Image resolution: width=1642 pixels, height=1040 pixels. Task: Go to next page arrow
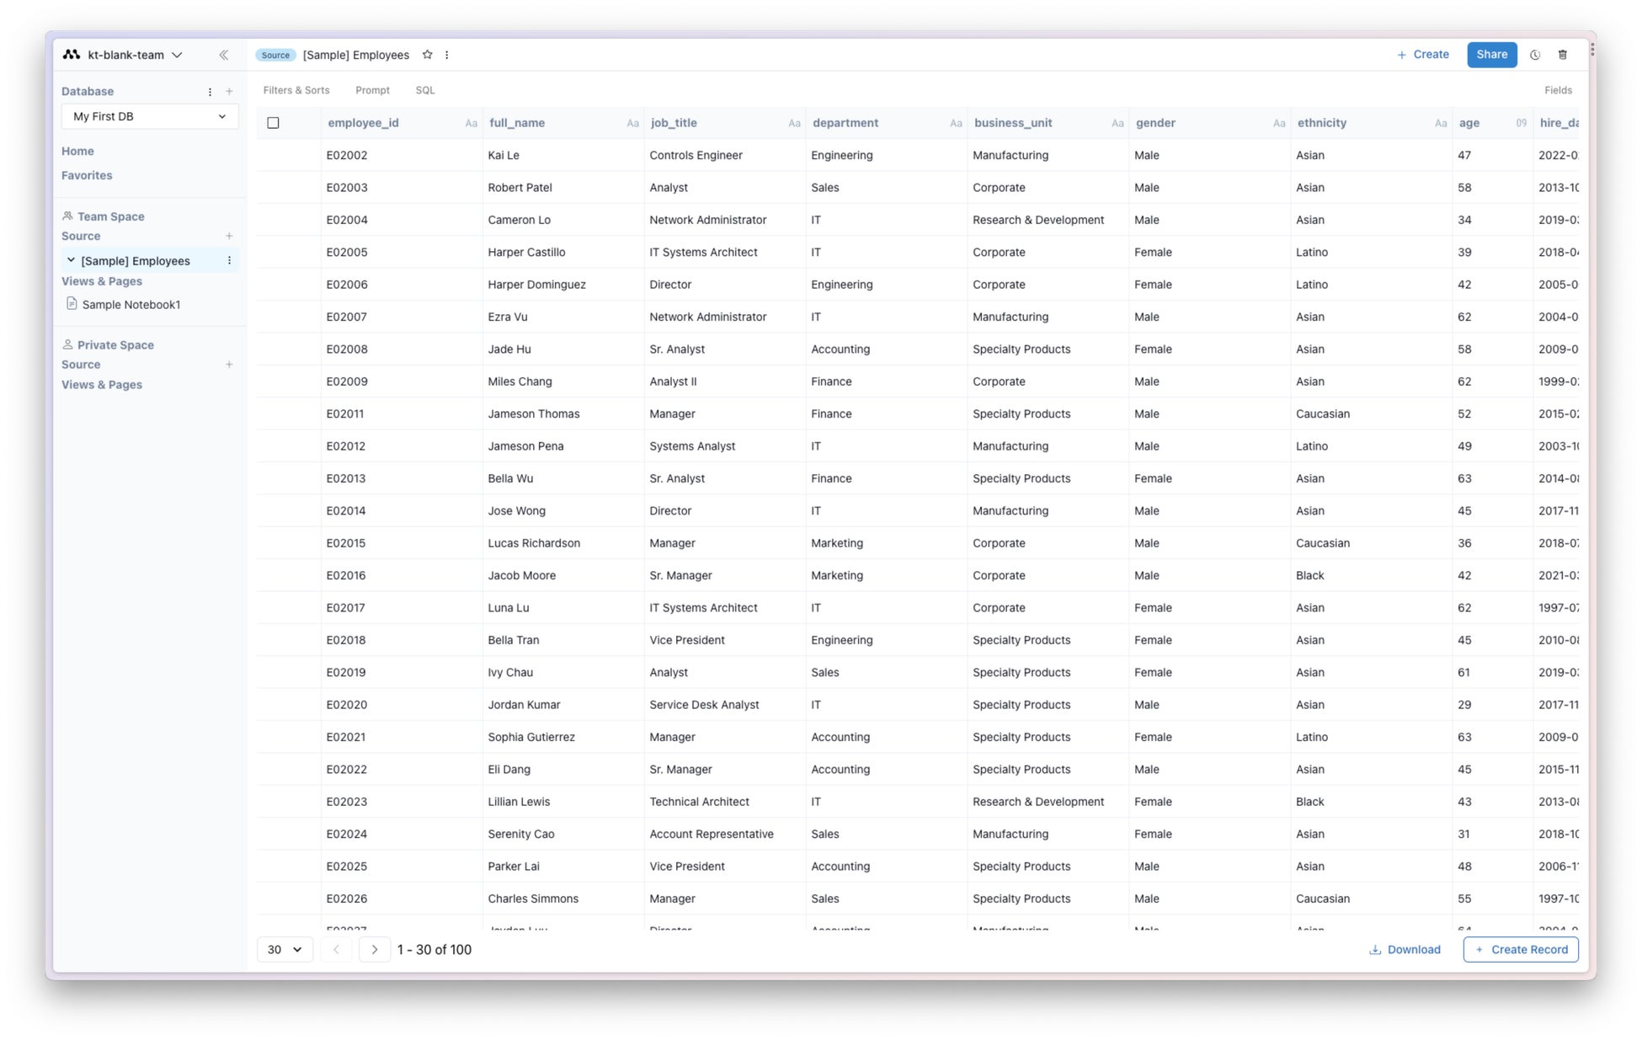(x=375, y=949)
